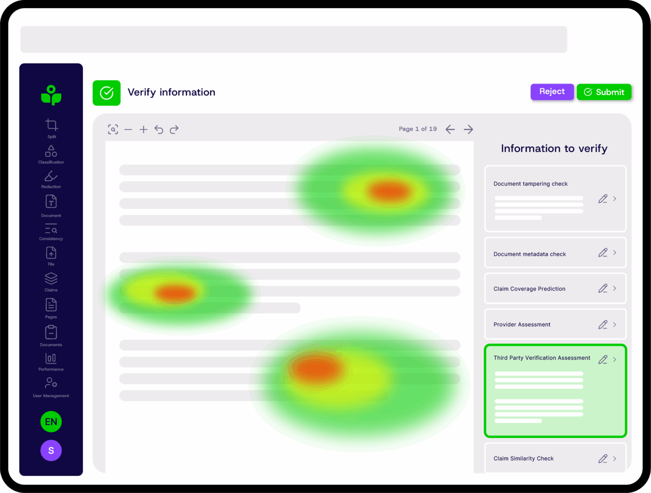Select the Redaction tool
This screenshot has width=651, height=493.
click(x=51, y=178)
